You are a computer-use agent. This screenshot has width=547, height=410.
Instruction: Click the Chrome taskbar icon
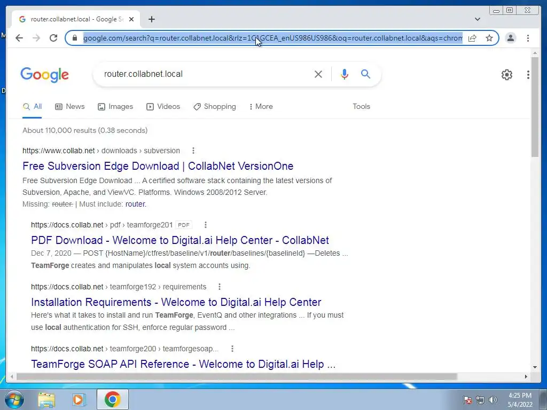(x=112, y=399)
